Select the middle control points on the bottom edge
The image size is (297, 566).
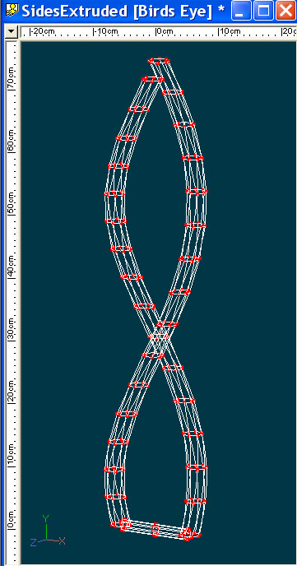[x=155, y=530]
